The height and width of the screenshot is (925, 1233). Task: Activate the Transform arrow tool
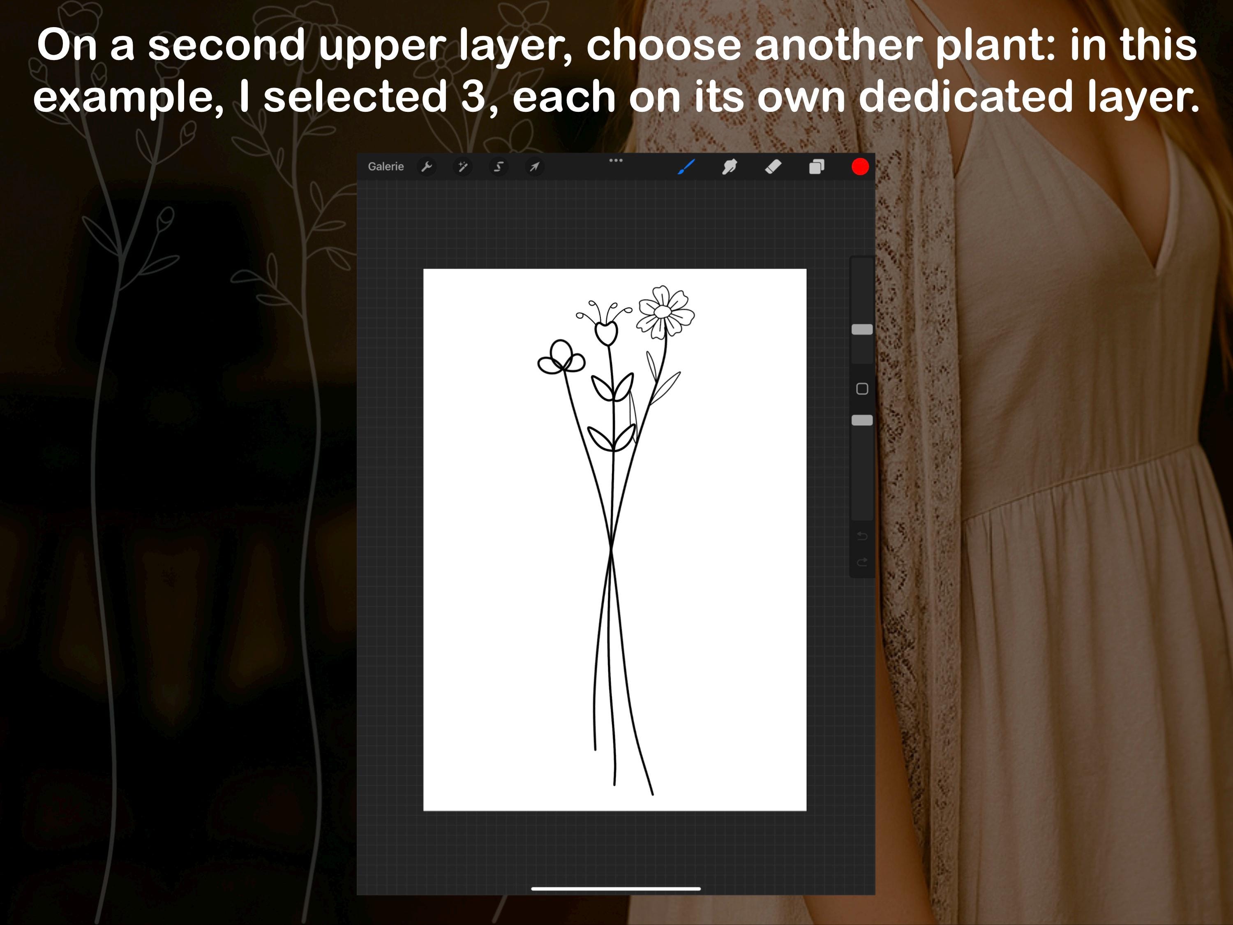click(x=535, y=167)
